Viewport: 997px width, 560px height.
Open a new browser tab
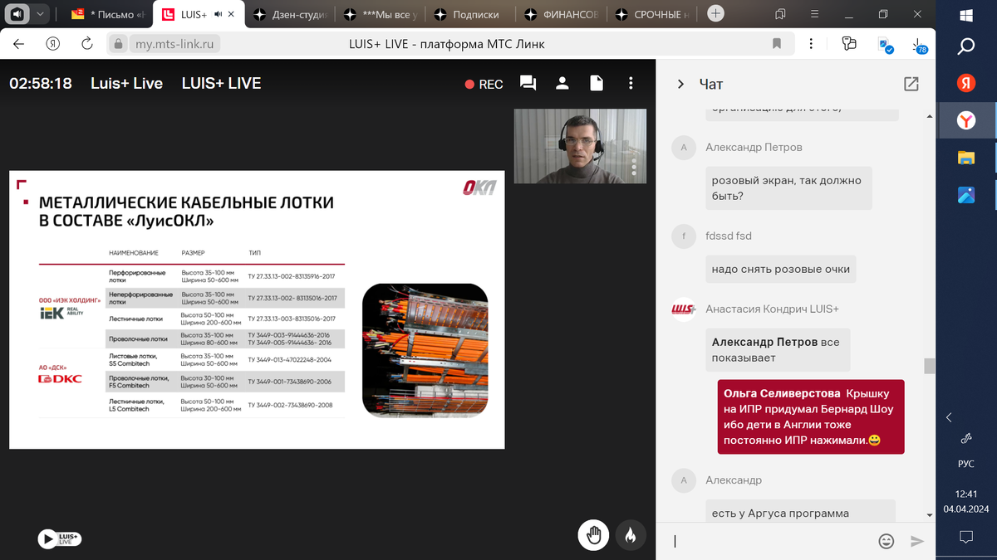click(x=715, y=13)
